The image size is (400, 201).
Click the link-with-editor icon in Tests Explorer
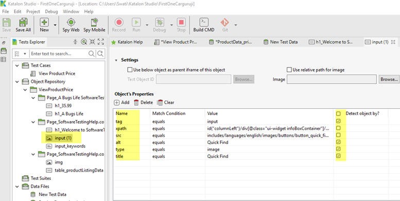pyautogui.click(x=75, y=42)
